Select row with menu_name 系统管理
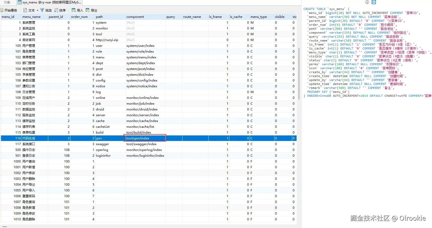Image resolution: width=432 pixels, height=228 pixels. pyautogui.click(x=29, y=23)
